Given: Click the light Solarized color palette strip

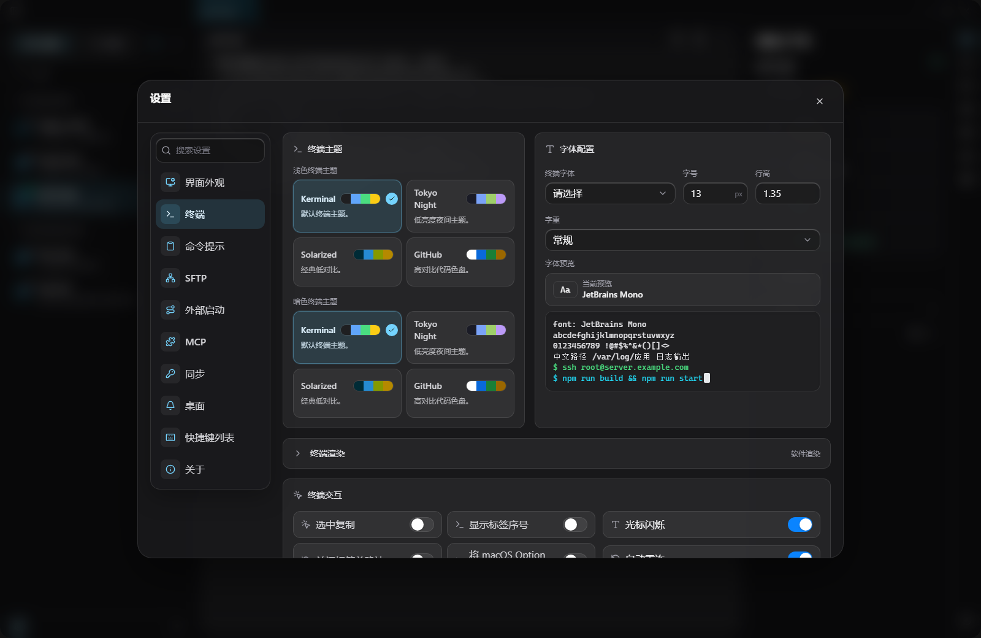Looking at the screenshot, I should click(x=373, y=255).
